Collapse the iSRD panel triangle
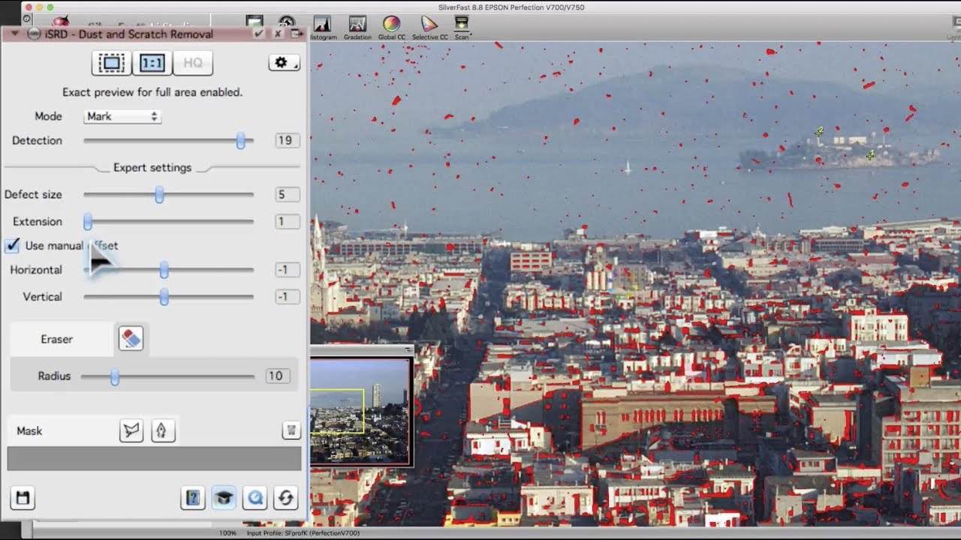Image resolution: width=961 pixels, height=540 pixels. pyautogui.click(x=15, y=34)
